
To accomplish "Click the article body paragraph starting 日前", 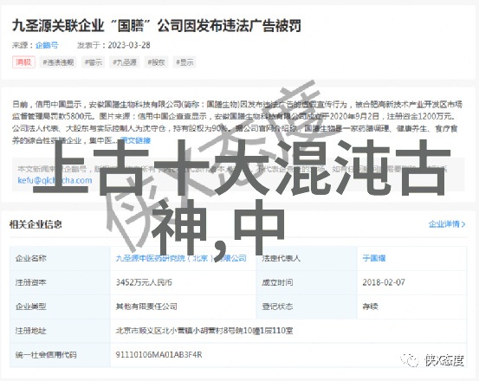I will (x=237, y=122).
